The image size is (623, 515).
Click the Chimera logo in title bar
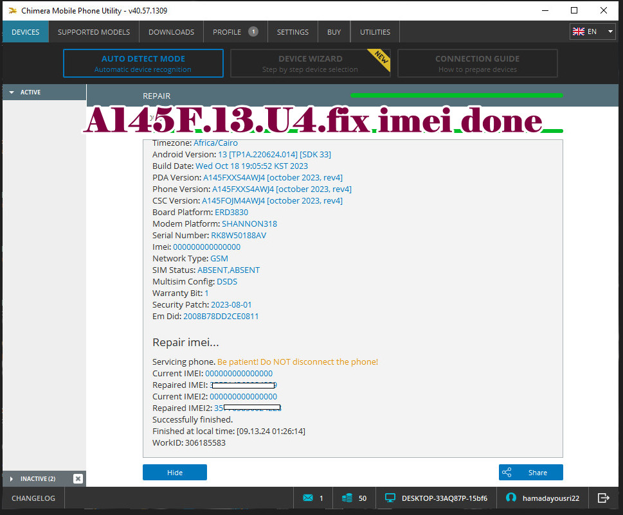(13, 11)
